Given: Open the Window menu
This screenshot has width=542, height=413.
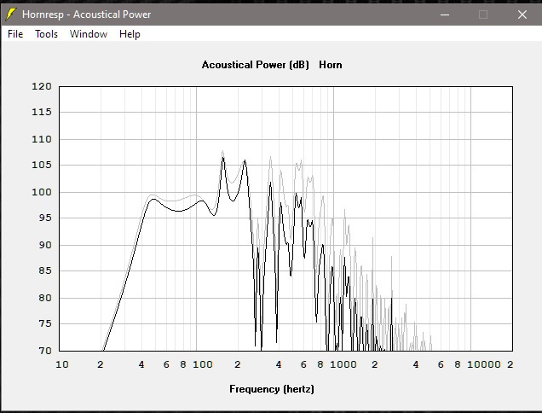Looking at the screenshot, I should pyautogui.click(x=89, y=34).
